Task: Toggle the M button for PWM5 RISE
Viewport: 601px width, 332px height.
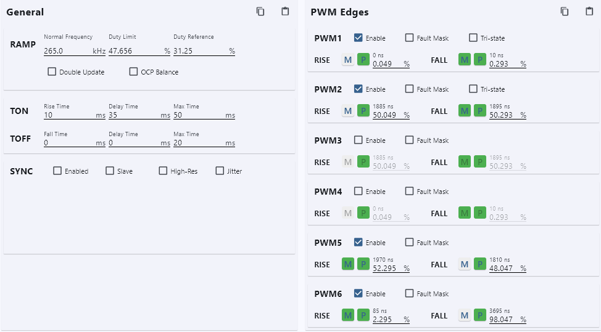Action: point(348,264)
